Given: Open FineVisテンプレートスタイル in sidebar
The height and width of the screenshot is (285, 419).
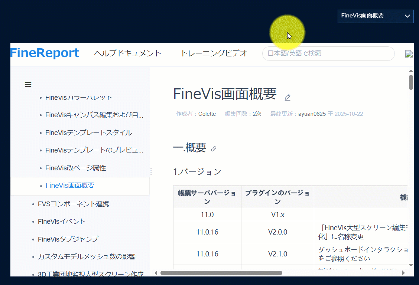Looking at the screenshot, I should point(88,132).
